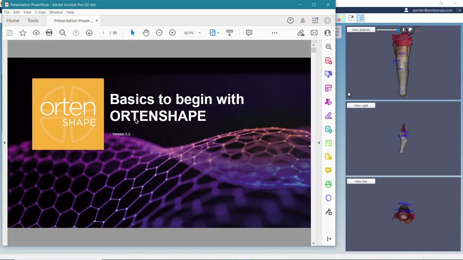
Task: Open the E-Sign menu
Action: pyautogui.click(x=40, y=12)
